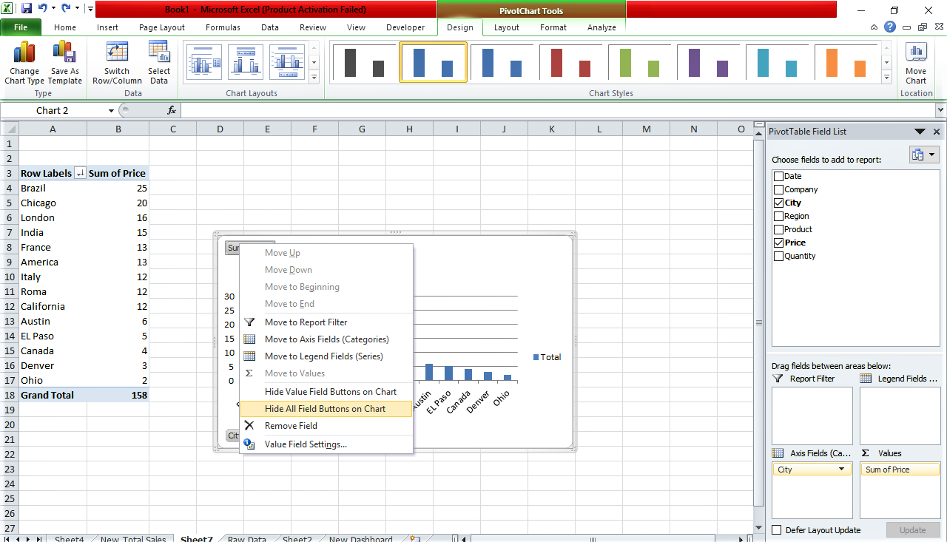Check the Product field checkbox
947x542 pixels.
click(x=778, y=229)
